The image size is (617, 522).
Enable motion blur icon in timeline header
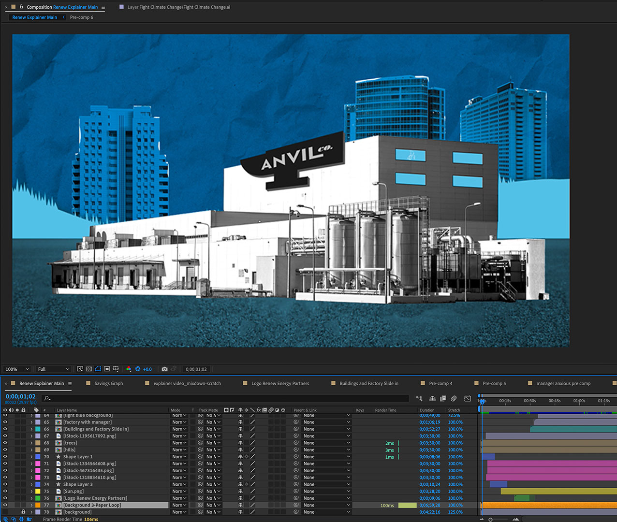pos(454,399)
